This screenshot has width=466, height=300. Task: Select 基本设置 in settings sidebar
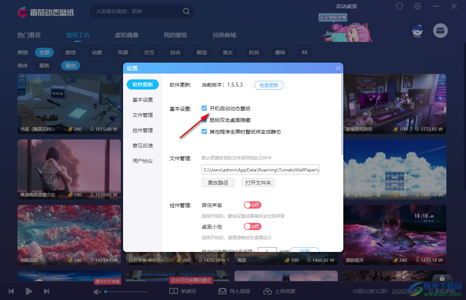(143, 100)
